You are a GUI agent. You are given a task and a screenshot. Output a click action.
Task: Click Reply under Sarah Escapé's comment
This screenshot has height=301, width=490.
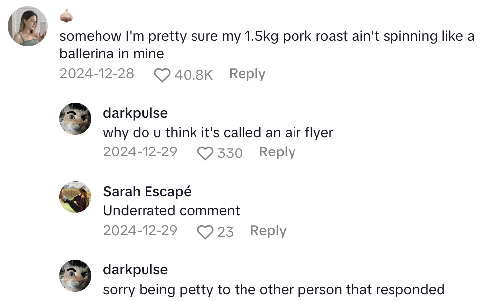(x=268, y=231)
